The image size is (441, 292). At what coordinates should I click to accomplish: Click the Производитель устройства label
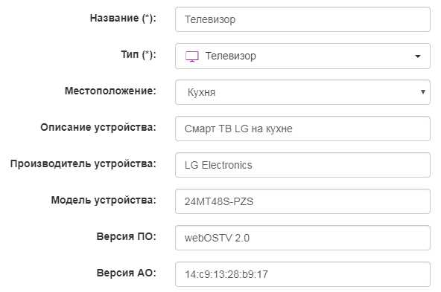[x=83, y=163]
